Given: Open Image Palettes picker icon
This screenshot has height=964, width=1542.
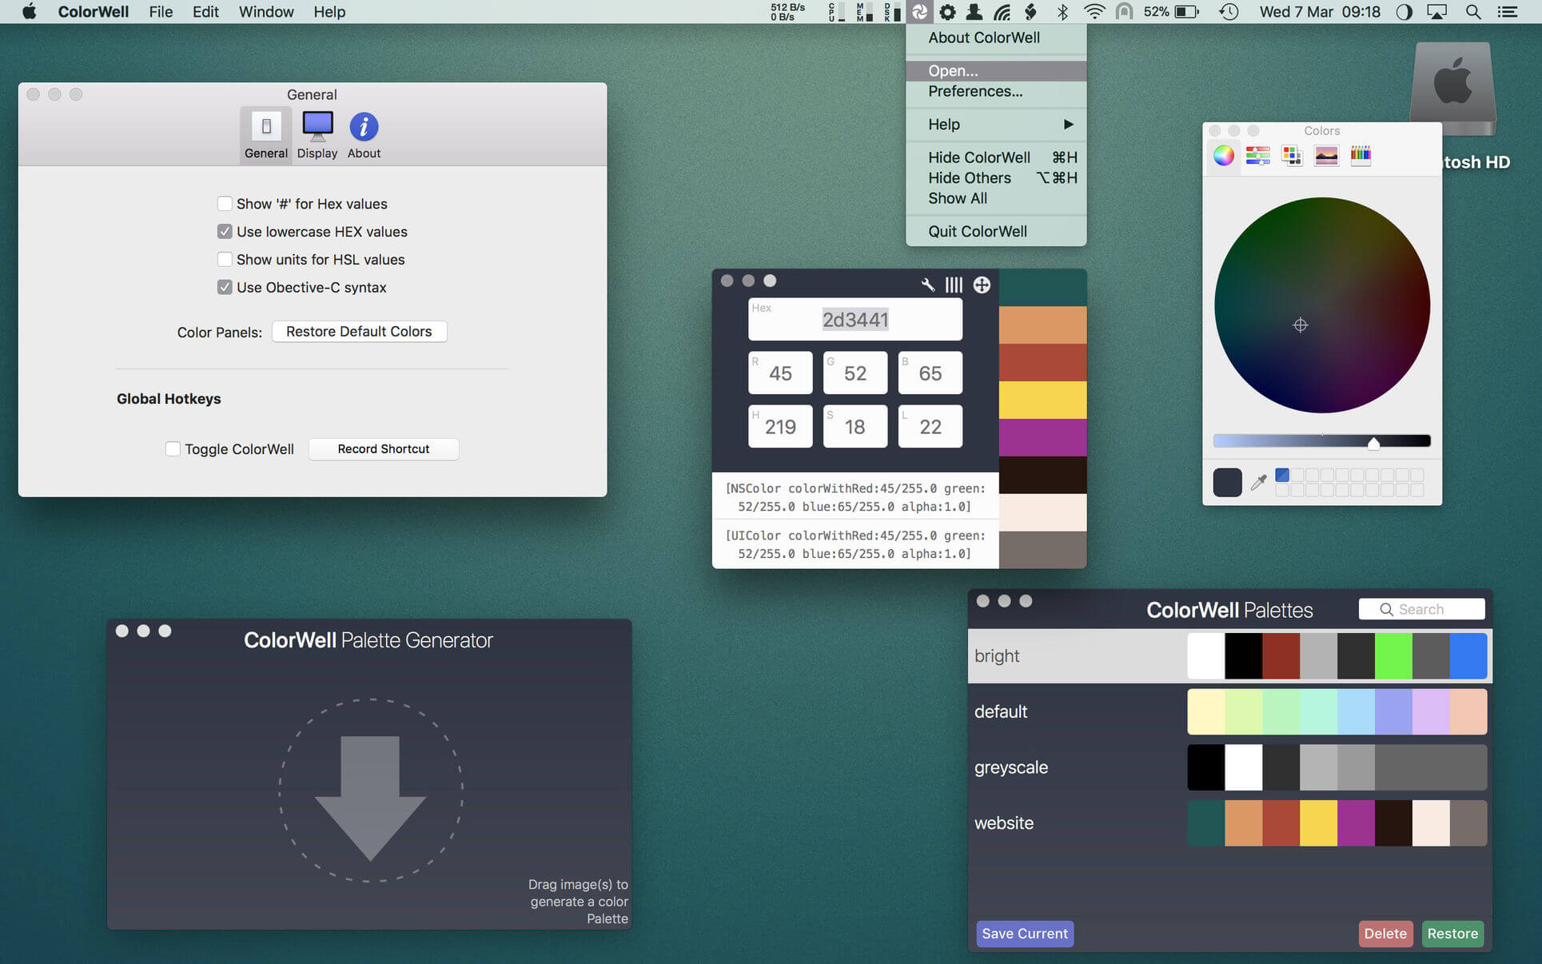Looking at the screenshot, I should click(x=1325, y=156).
